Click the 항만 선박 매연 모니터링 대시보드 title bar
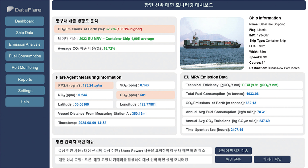308x168 pixels. point(178,5)
